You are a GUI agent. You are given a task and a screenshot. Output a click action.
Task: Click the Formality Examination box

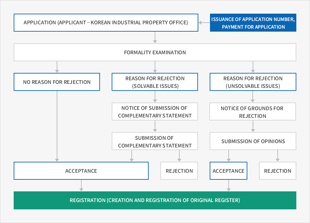tap(155, 52)
